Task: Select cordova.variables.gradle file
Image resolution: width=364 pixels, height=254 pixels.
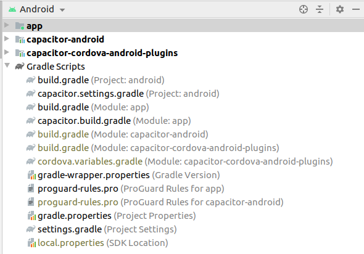Action: (185, 162)
